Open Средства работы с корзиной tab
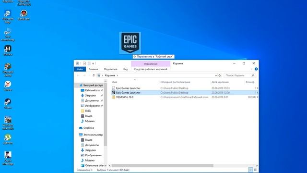 [x=151, y=69]
